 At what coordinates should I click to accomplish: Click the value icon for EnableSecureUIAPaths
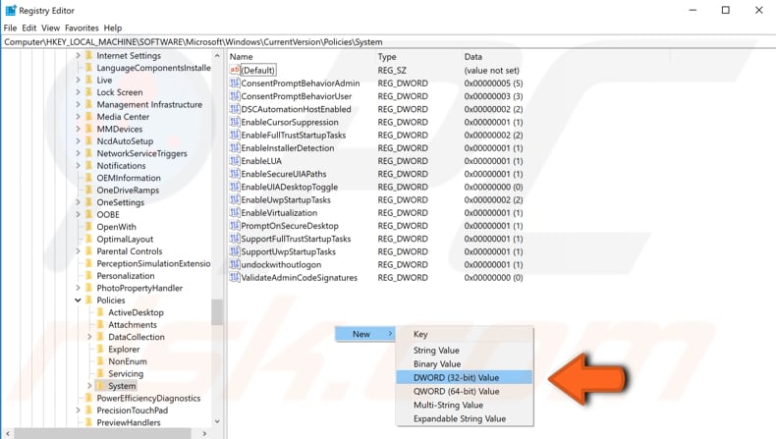235,174
